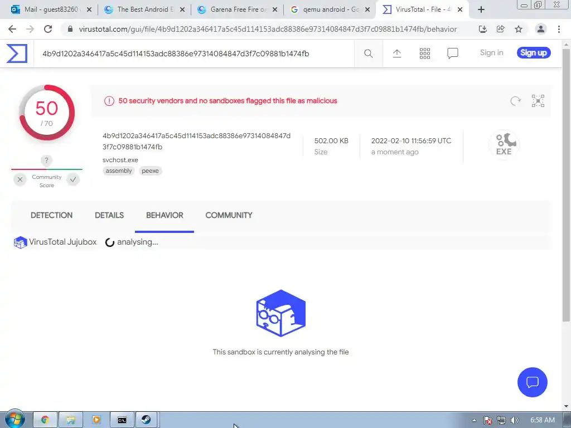This screenshot has height=428, width=571.
Task: Click the network tray icon
Action: click(501, 420)
